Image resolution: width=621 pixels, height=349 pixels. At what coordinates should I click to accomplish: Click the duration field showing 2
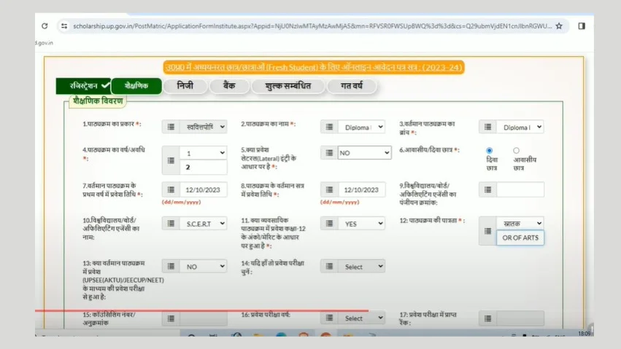pos(203,167)
